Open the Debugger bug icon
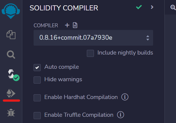 coord(11,113)
